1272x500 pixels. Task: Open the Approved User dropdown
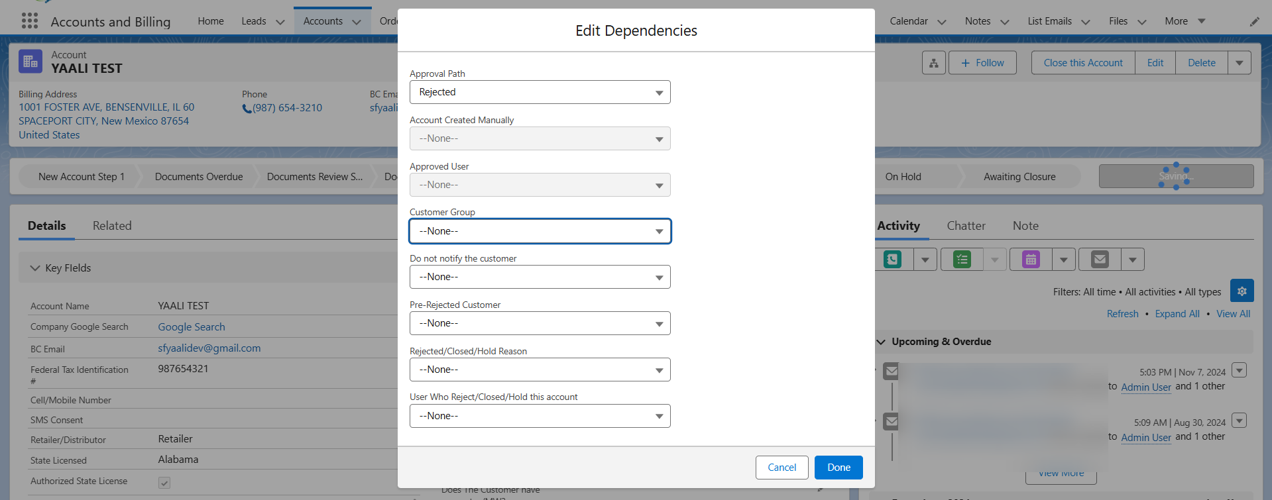click(540, 185)
